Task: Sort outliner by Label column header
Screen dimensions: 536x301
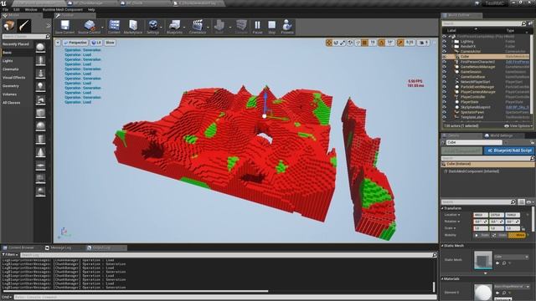Action: point(451,30)
